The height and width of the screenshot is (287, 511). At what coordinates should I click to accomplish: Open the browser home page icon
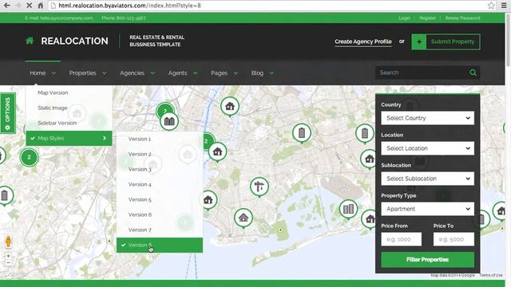[40, 6]
